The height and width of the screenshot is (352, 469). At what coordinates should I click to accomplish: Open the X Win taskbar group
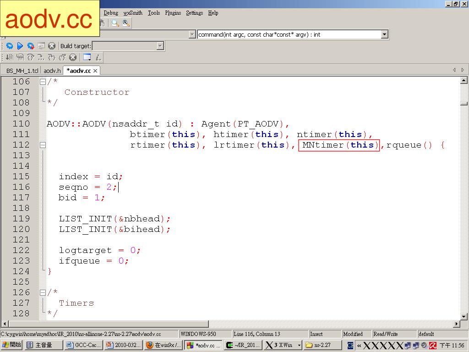(283, 345)
